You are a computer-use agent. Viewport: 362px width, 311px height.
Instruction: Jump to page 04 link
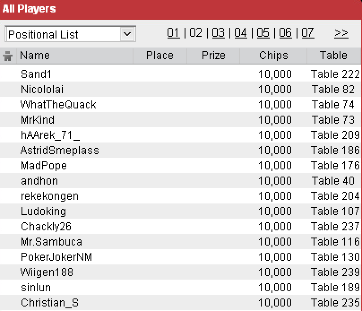(x=241, y=33)
